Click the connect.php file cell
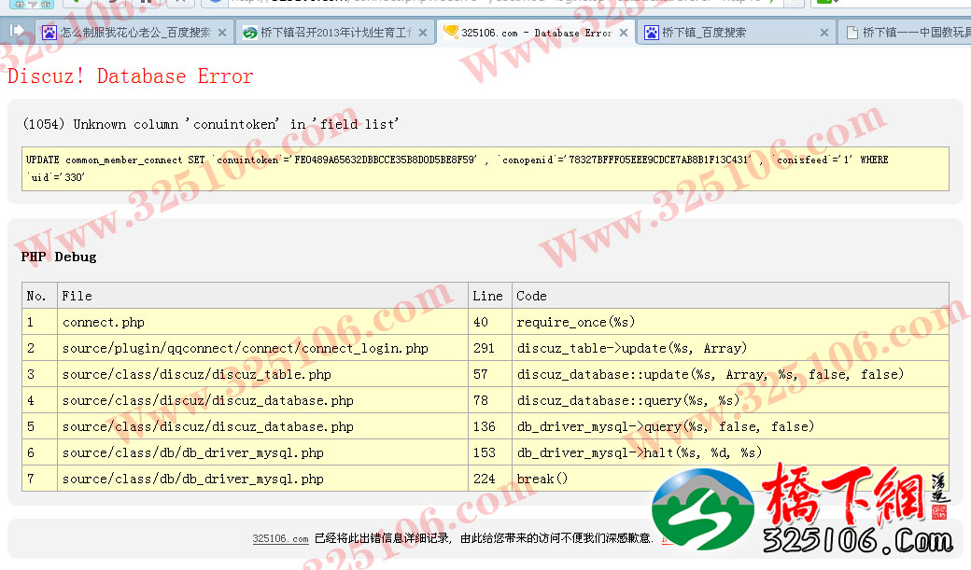Viewport: 971px width, 570px height. (x=262, y=322)
